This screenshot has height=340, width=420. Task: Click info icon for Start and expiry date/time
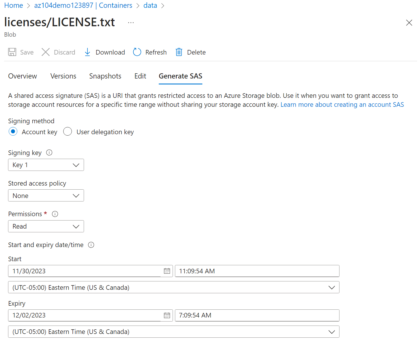click(91, 245)
